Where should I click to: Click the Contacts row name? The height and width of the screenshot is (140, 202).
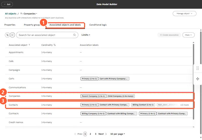click(x=13, y=105)
